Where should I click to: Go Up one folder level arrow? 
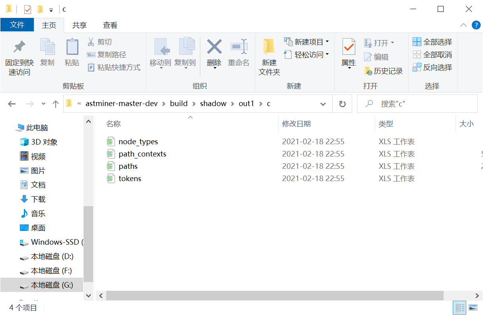(56, 104)
